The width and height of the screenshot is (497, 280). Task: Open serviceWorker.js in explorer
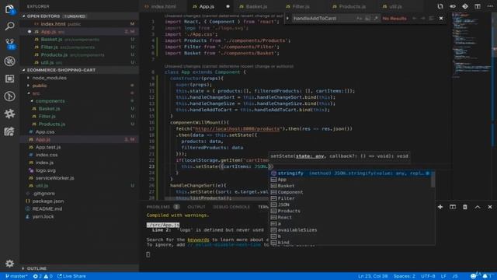(54, 178)
